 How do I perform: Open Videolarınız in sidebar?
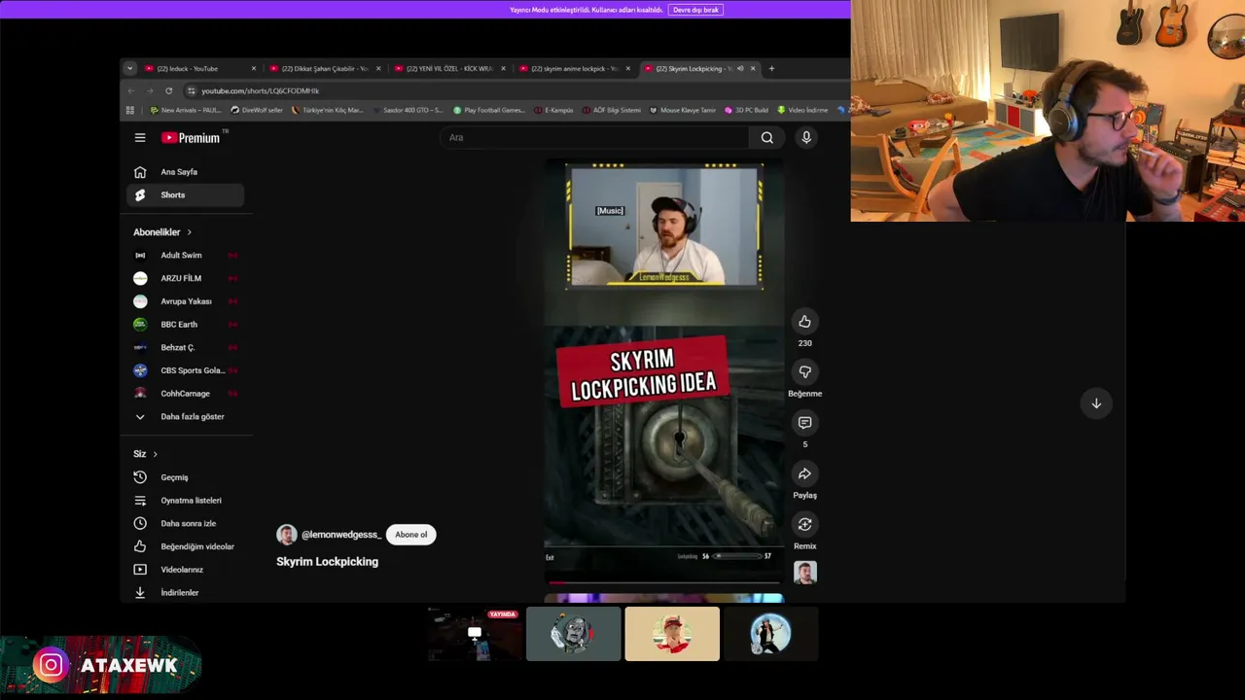(185, 570)
